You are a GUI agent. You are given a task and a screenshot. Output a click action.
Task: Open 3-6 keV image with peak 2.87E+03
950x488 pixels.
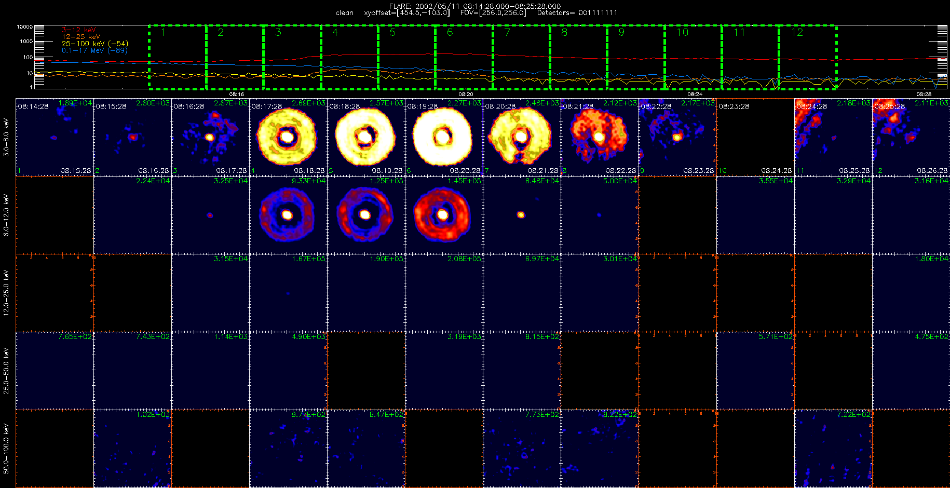pyautogui.click(x=211, y=137)
